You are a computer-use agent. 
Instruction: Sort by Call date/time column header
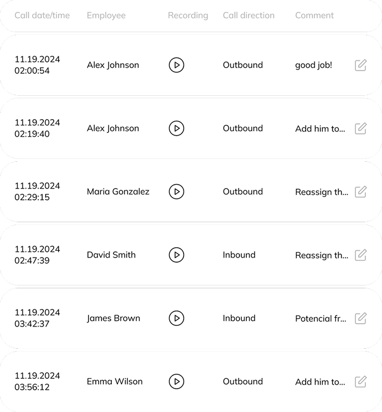[x=42, y=15]
